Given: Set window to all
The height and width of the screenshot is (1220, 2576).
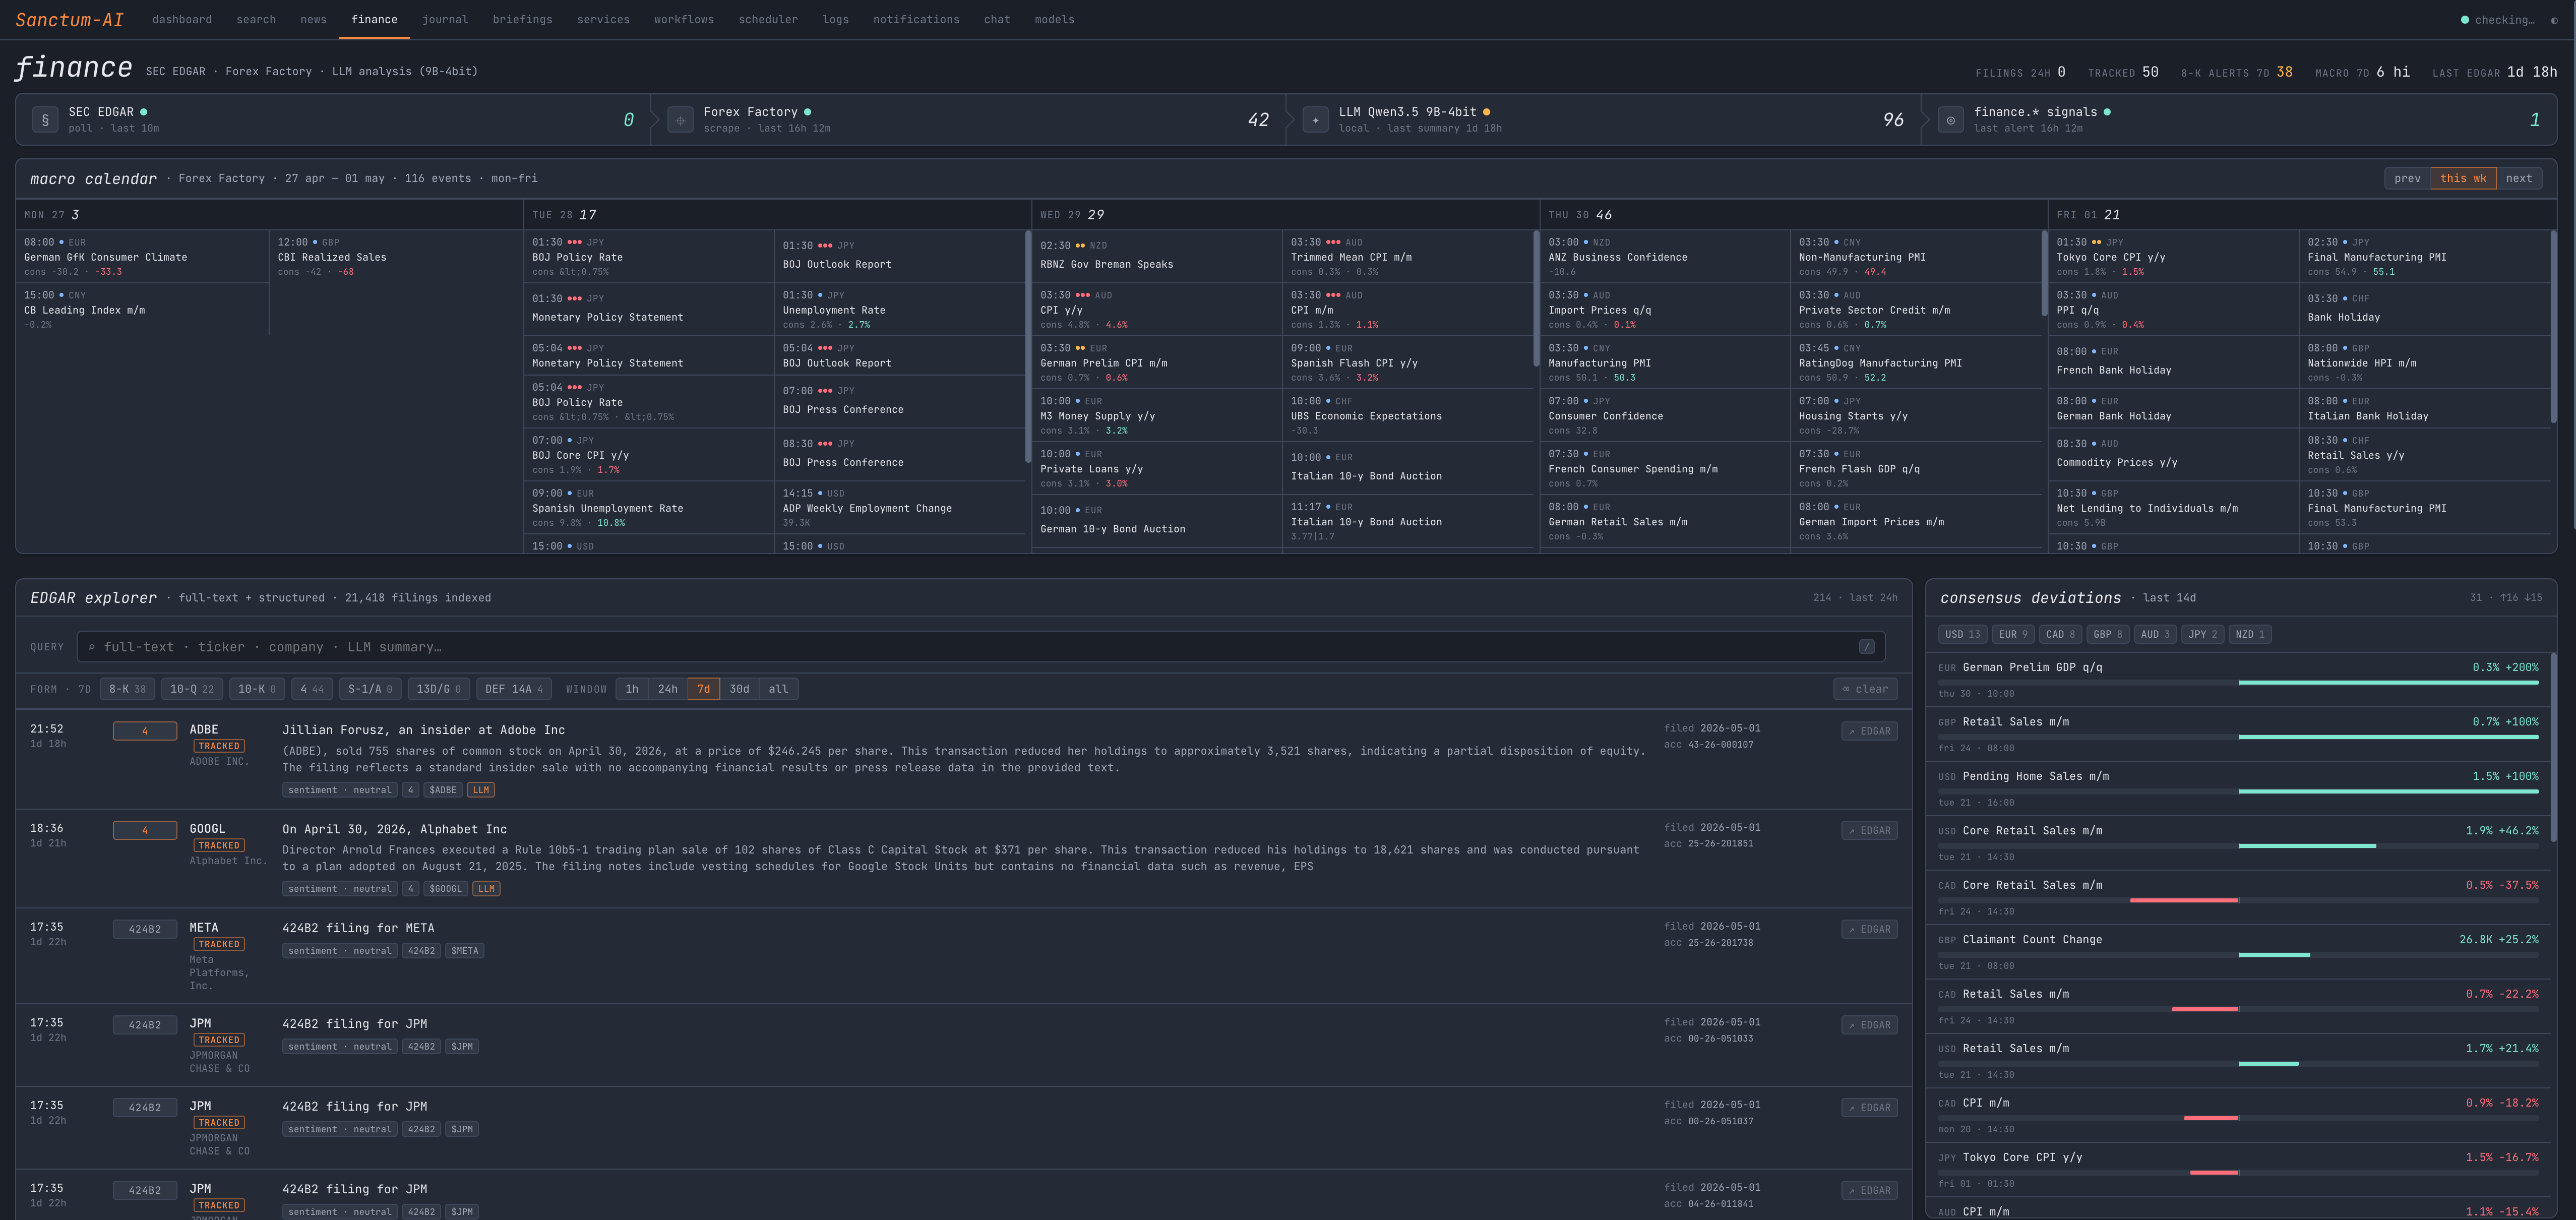Looking at the screenshot, I should pos(779,689).
